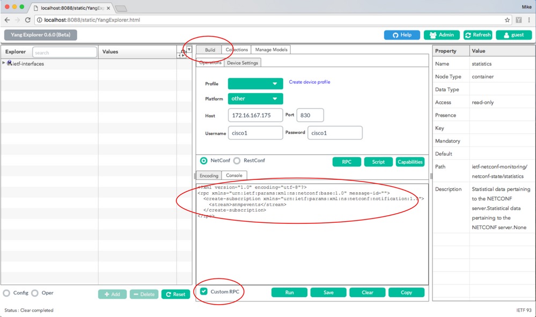The height and width of the screenshot is (317, 536).
Task: Select the NetConf radio button
Action: pyautogui.click(x=204, y=161)
